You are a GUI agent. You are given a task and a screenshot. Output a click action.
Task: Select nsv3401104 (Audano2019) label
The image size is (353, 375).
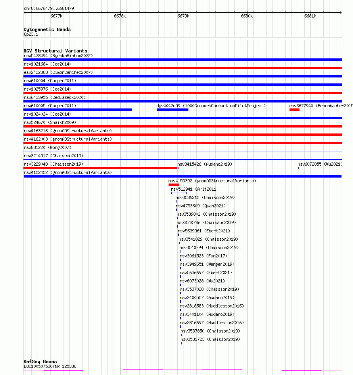click(x=207, y=315)
